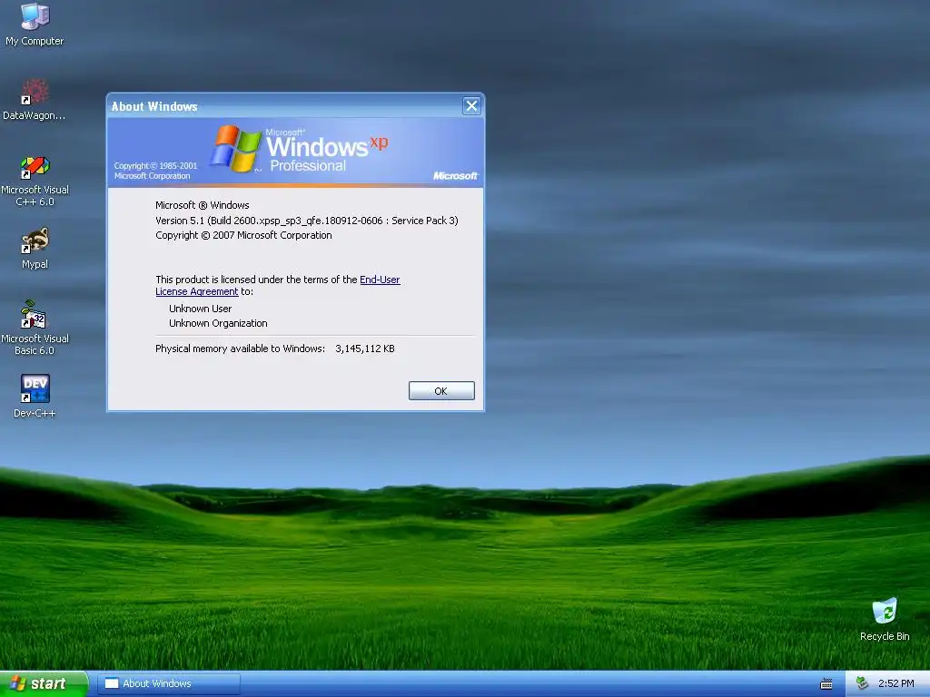Viewport: 930px width, 697px height.
Task: Click the 2:52 PM clock
Action: (895, 683)
